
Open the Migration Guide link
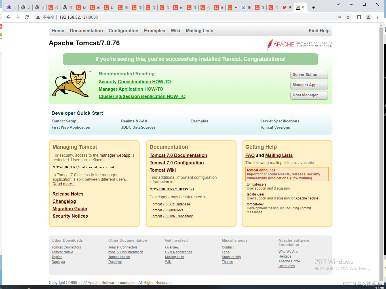click(x=70, y=209)
